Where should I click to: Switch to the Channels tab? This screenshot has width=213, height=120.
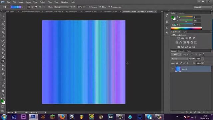[181, 51]
